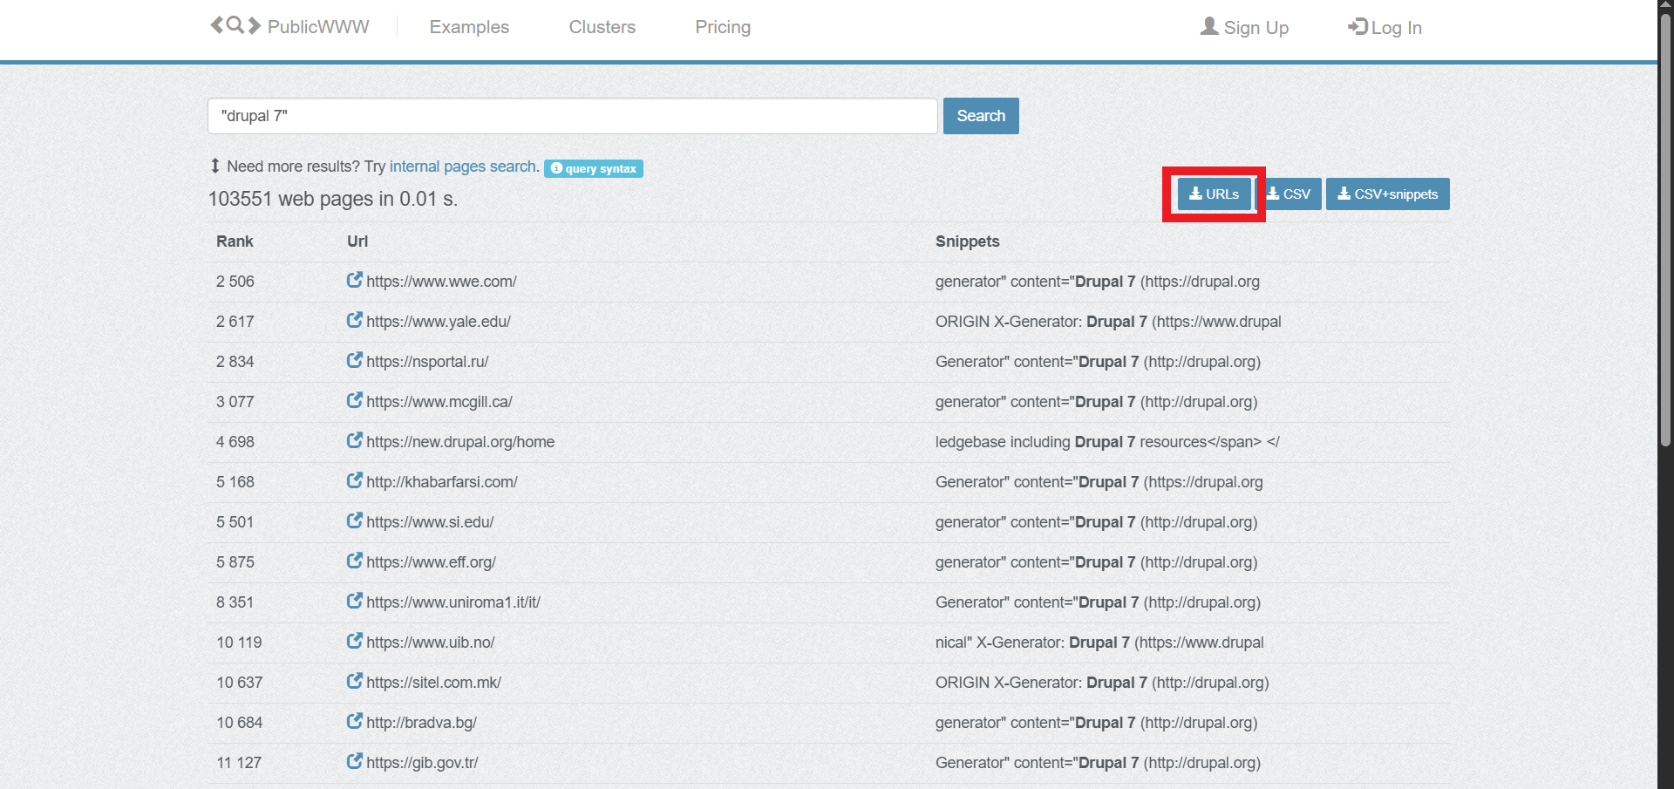
Task: Open external link icon for uib.no
Action: pyautogui.click(x=354, y=641)
